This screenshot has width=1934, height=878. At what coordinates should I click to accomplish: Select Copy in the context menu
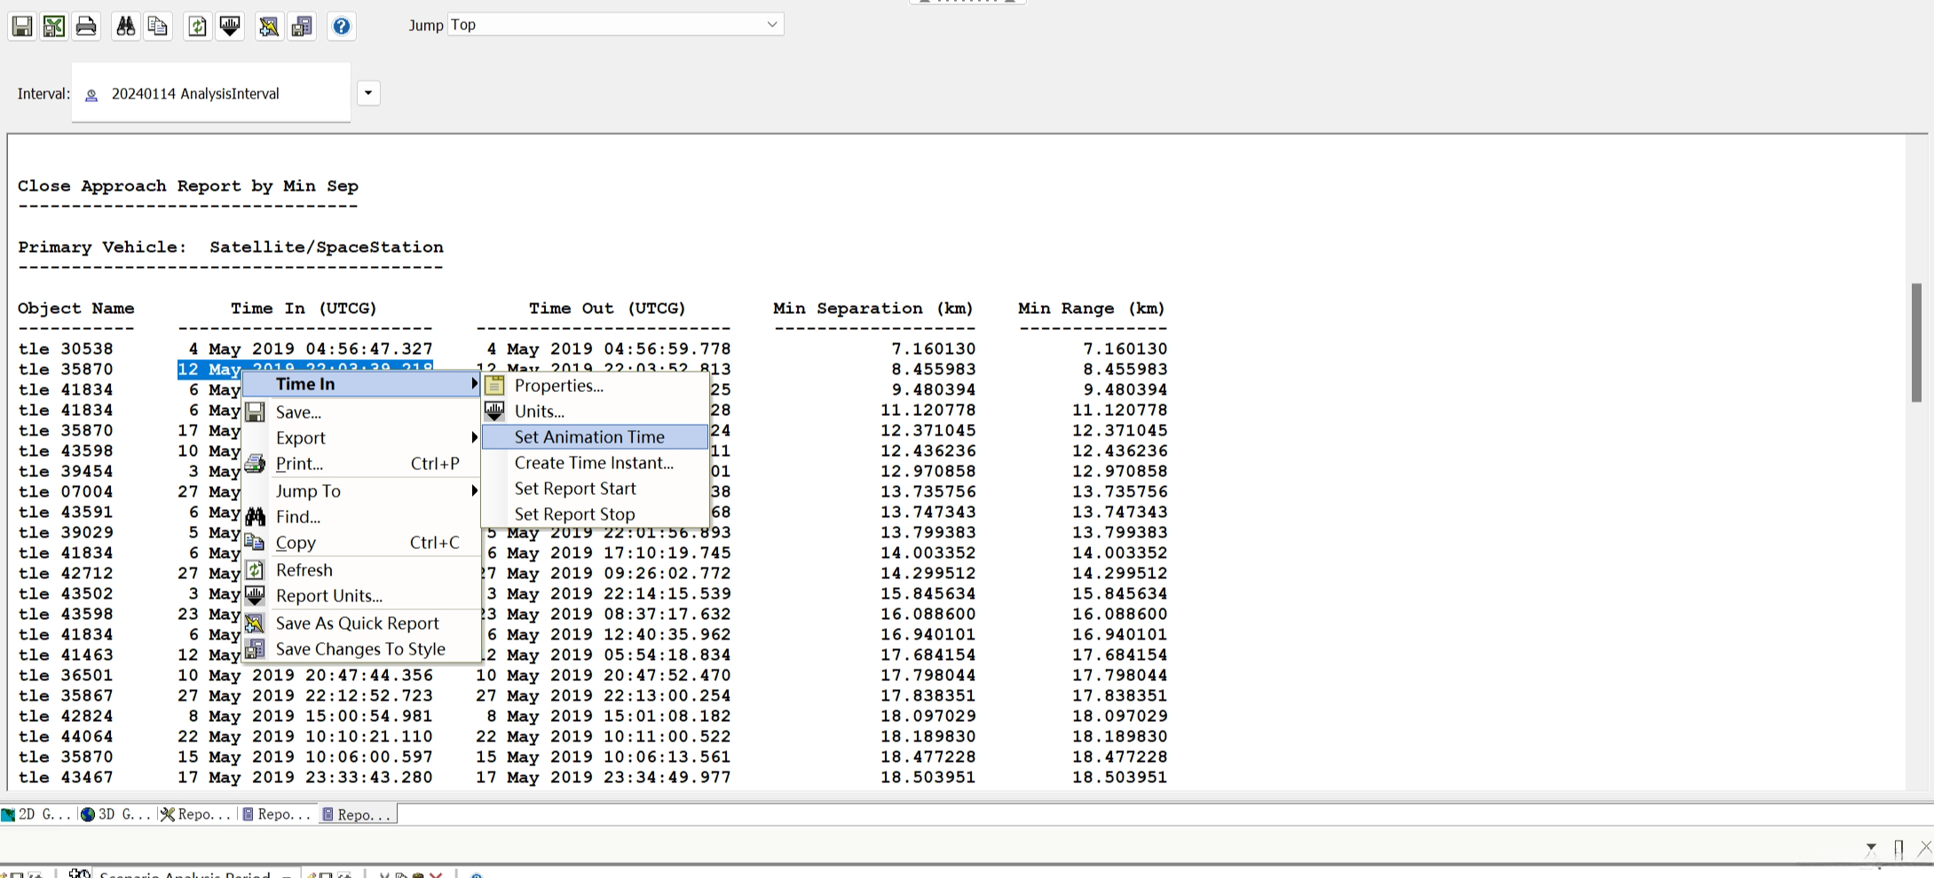click(x=361, y=543)
